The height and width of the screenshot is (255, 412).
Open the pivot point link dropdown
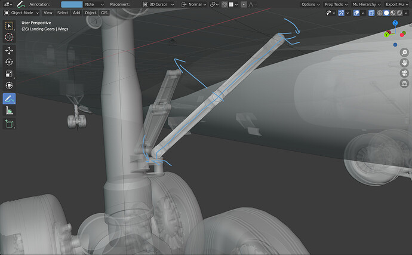point(214,4)
